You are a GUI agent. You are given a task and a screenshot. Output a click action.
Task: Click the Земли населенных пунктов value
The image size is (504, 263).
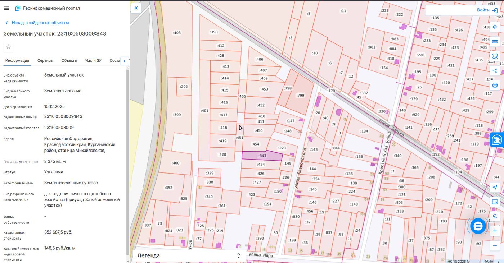coord(71,183)
